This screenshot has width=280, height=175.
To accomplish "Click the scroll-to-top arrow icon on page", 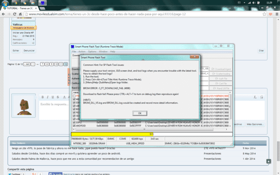I will click(x=269, y=161).
